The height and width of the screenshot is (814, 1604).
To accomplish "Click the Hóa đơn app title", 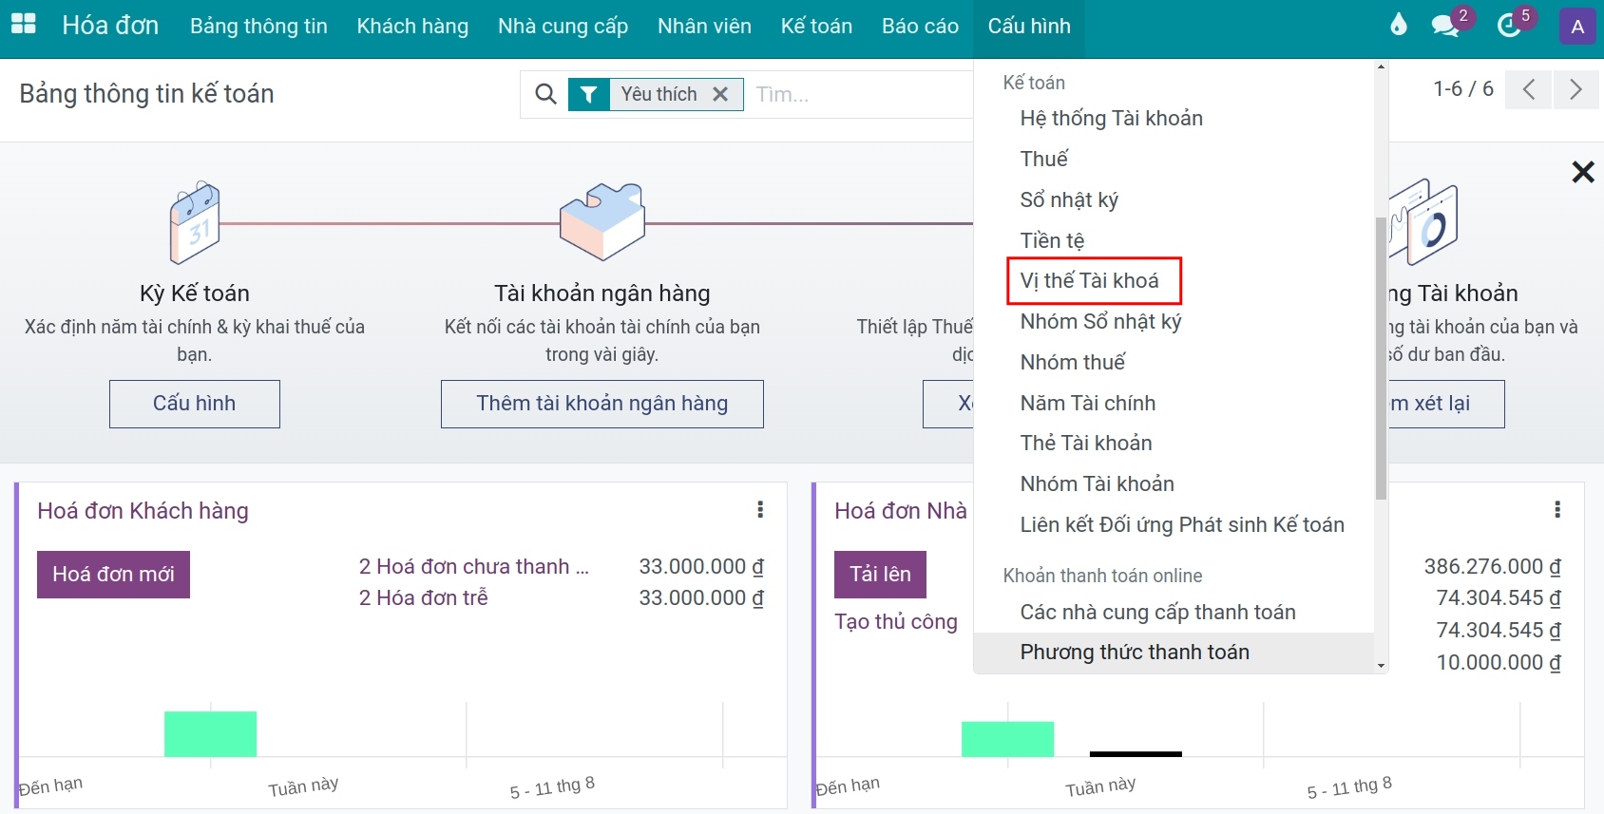I will pos(110,26).
